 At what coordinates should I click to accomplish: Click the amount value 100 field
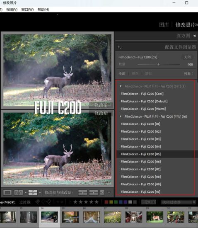pyautogui.click(x=190, y=64)
